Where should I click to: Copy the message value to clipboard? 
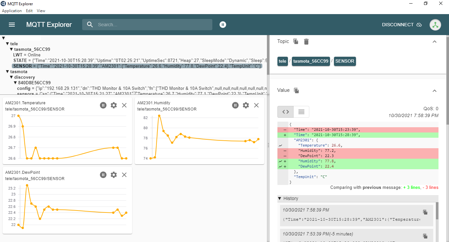pyautogui.click(x=296, y=91)
